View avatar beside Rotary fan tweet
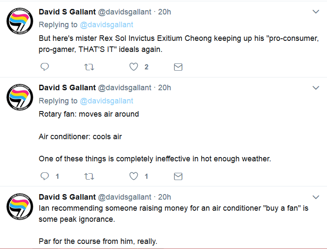 tap(20, 97)
